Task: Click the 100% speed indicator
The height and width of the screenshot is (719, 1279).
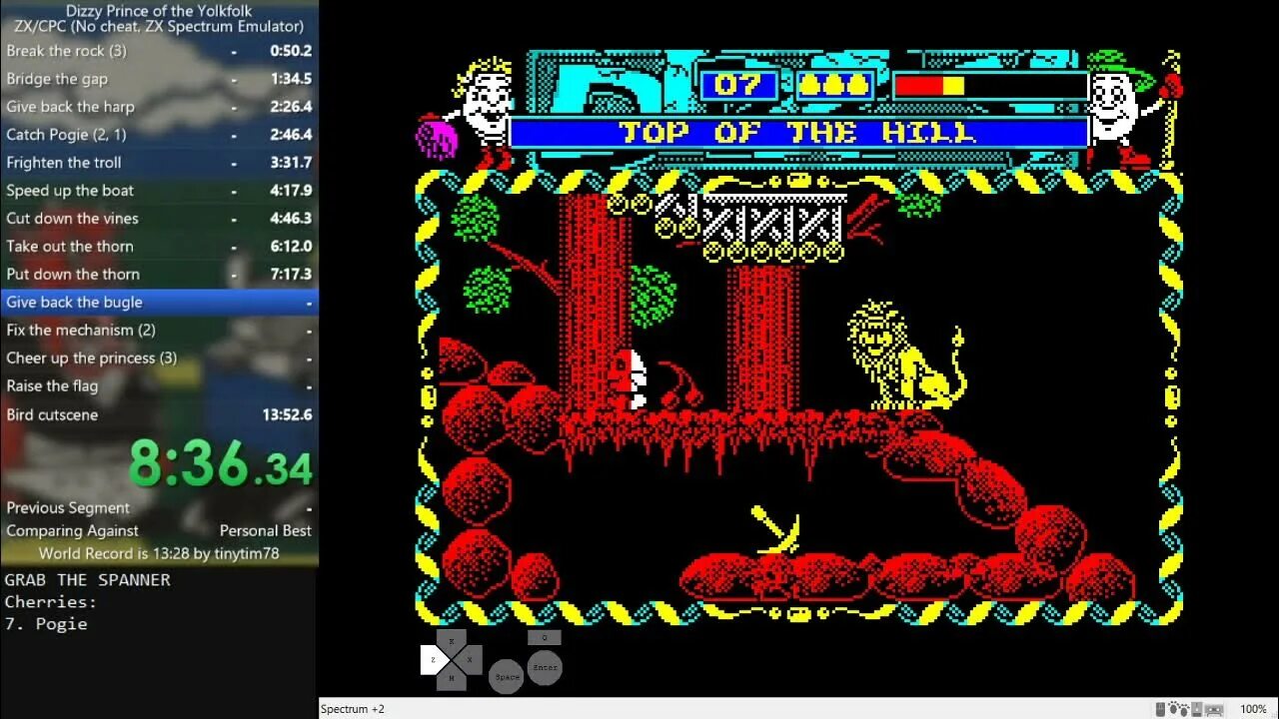Action: coord(1253,709)
